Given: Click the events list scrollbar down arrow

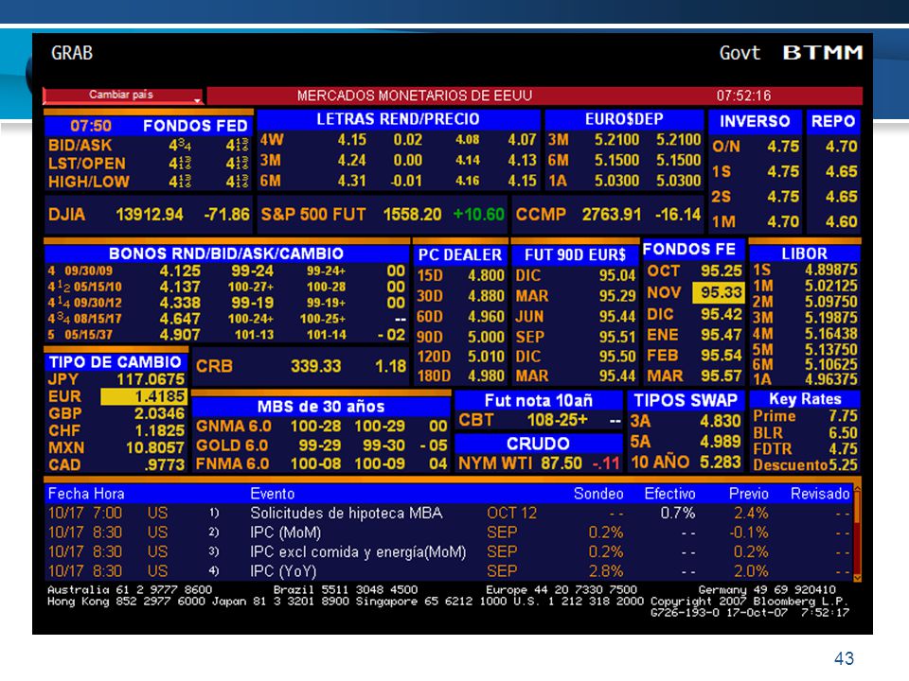Looking at the screenshot, I should point(858,577).
